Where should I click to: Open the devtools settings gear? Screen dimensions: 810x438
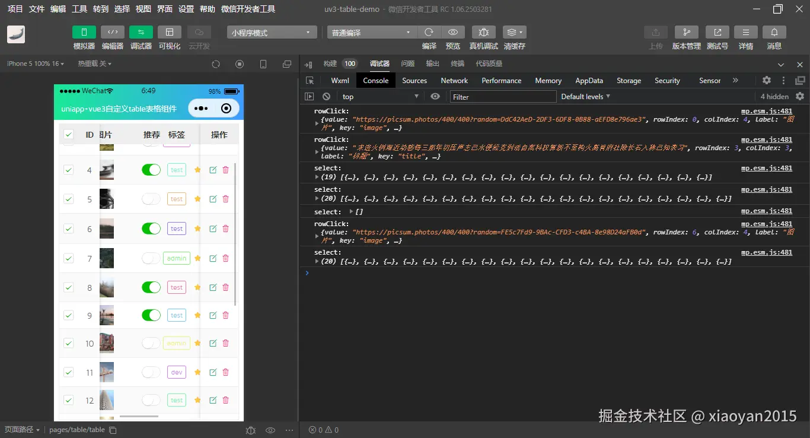click(767, 80)
